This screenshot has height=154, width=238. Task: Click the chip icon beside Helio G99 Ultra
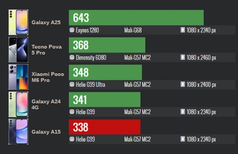point(72,85)
